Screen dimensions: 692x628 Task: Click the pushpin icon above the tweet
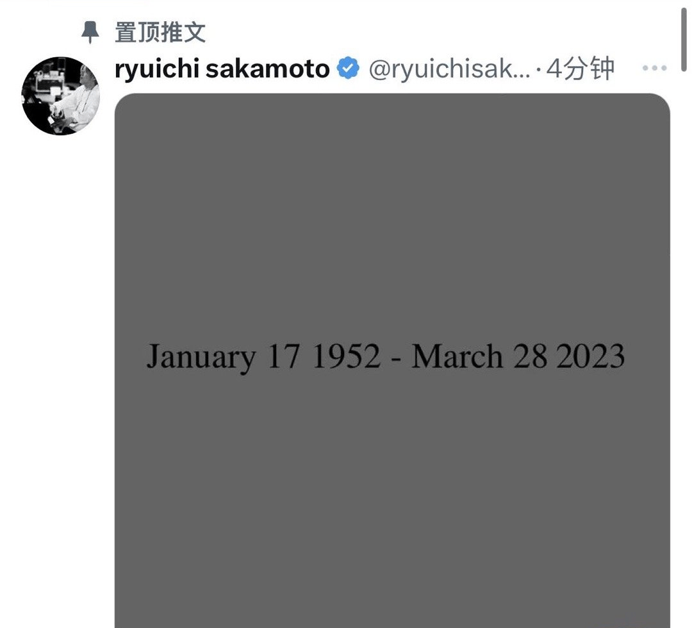[x=90, y=32]
